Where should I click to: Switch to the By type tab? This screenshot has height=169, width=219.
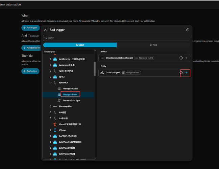pos(153,45)
